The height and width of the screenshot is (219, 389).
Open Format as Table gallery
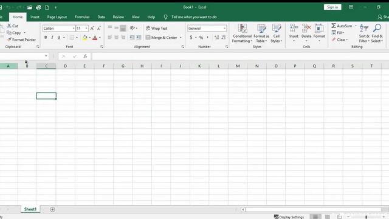tap(261, 33)
